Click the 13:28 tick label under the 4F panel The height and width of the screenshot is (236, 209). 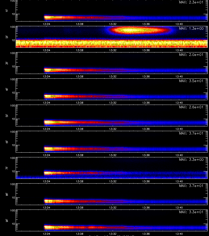(80, 103)
